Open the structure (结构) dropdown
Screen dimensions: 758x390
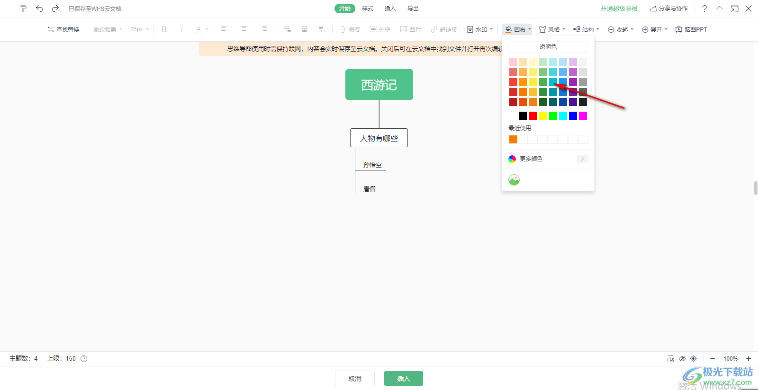tap(587, 29)
